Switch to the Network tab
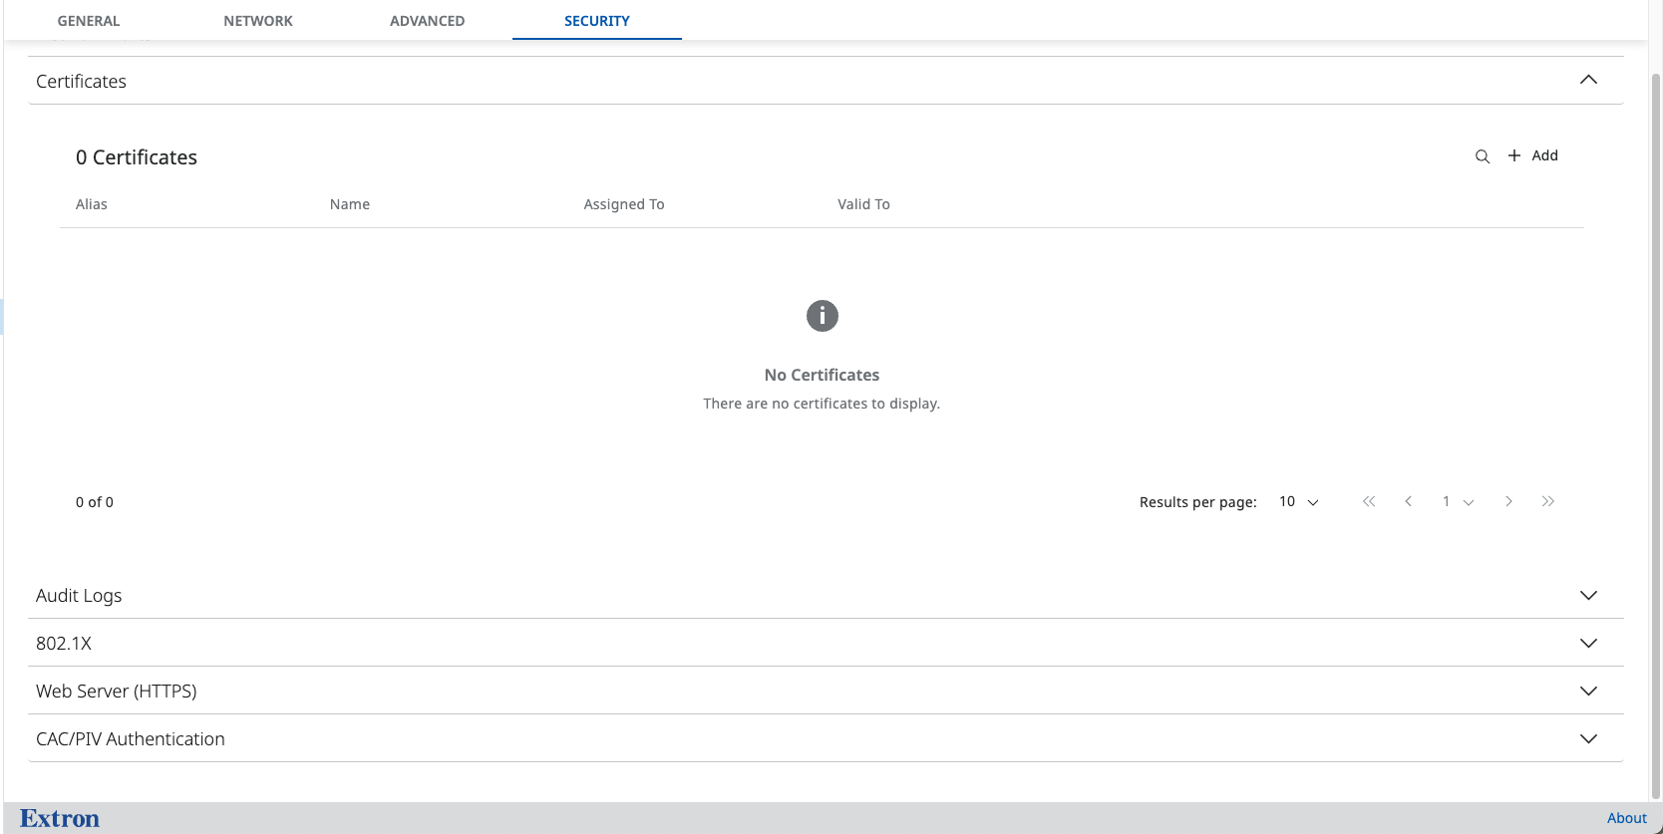Image resolution: width=1663 pixels, height=834 pixels. click(x=258, y=21)
